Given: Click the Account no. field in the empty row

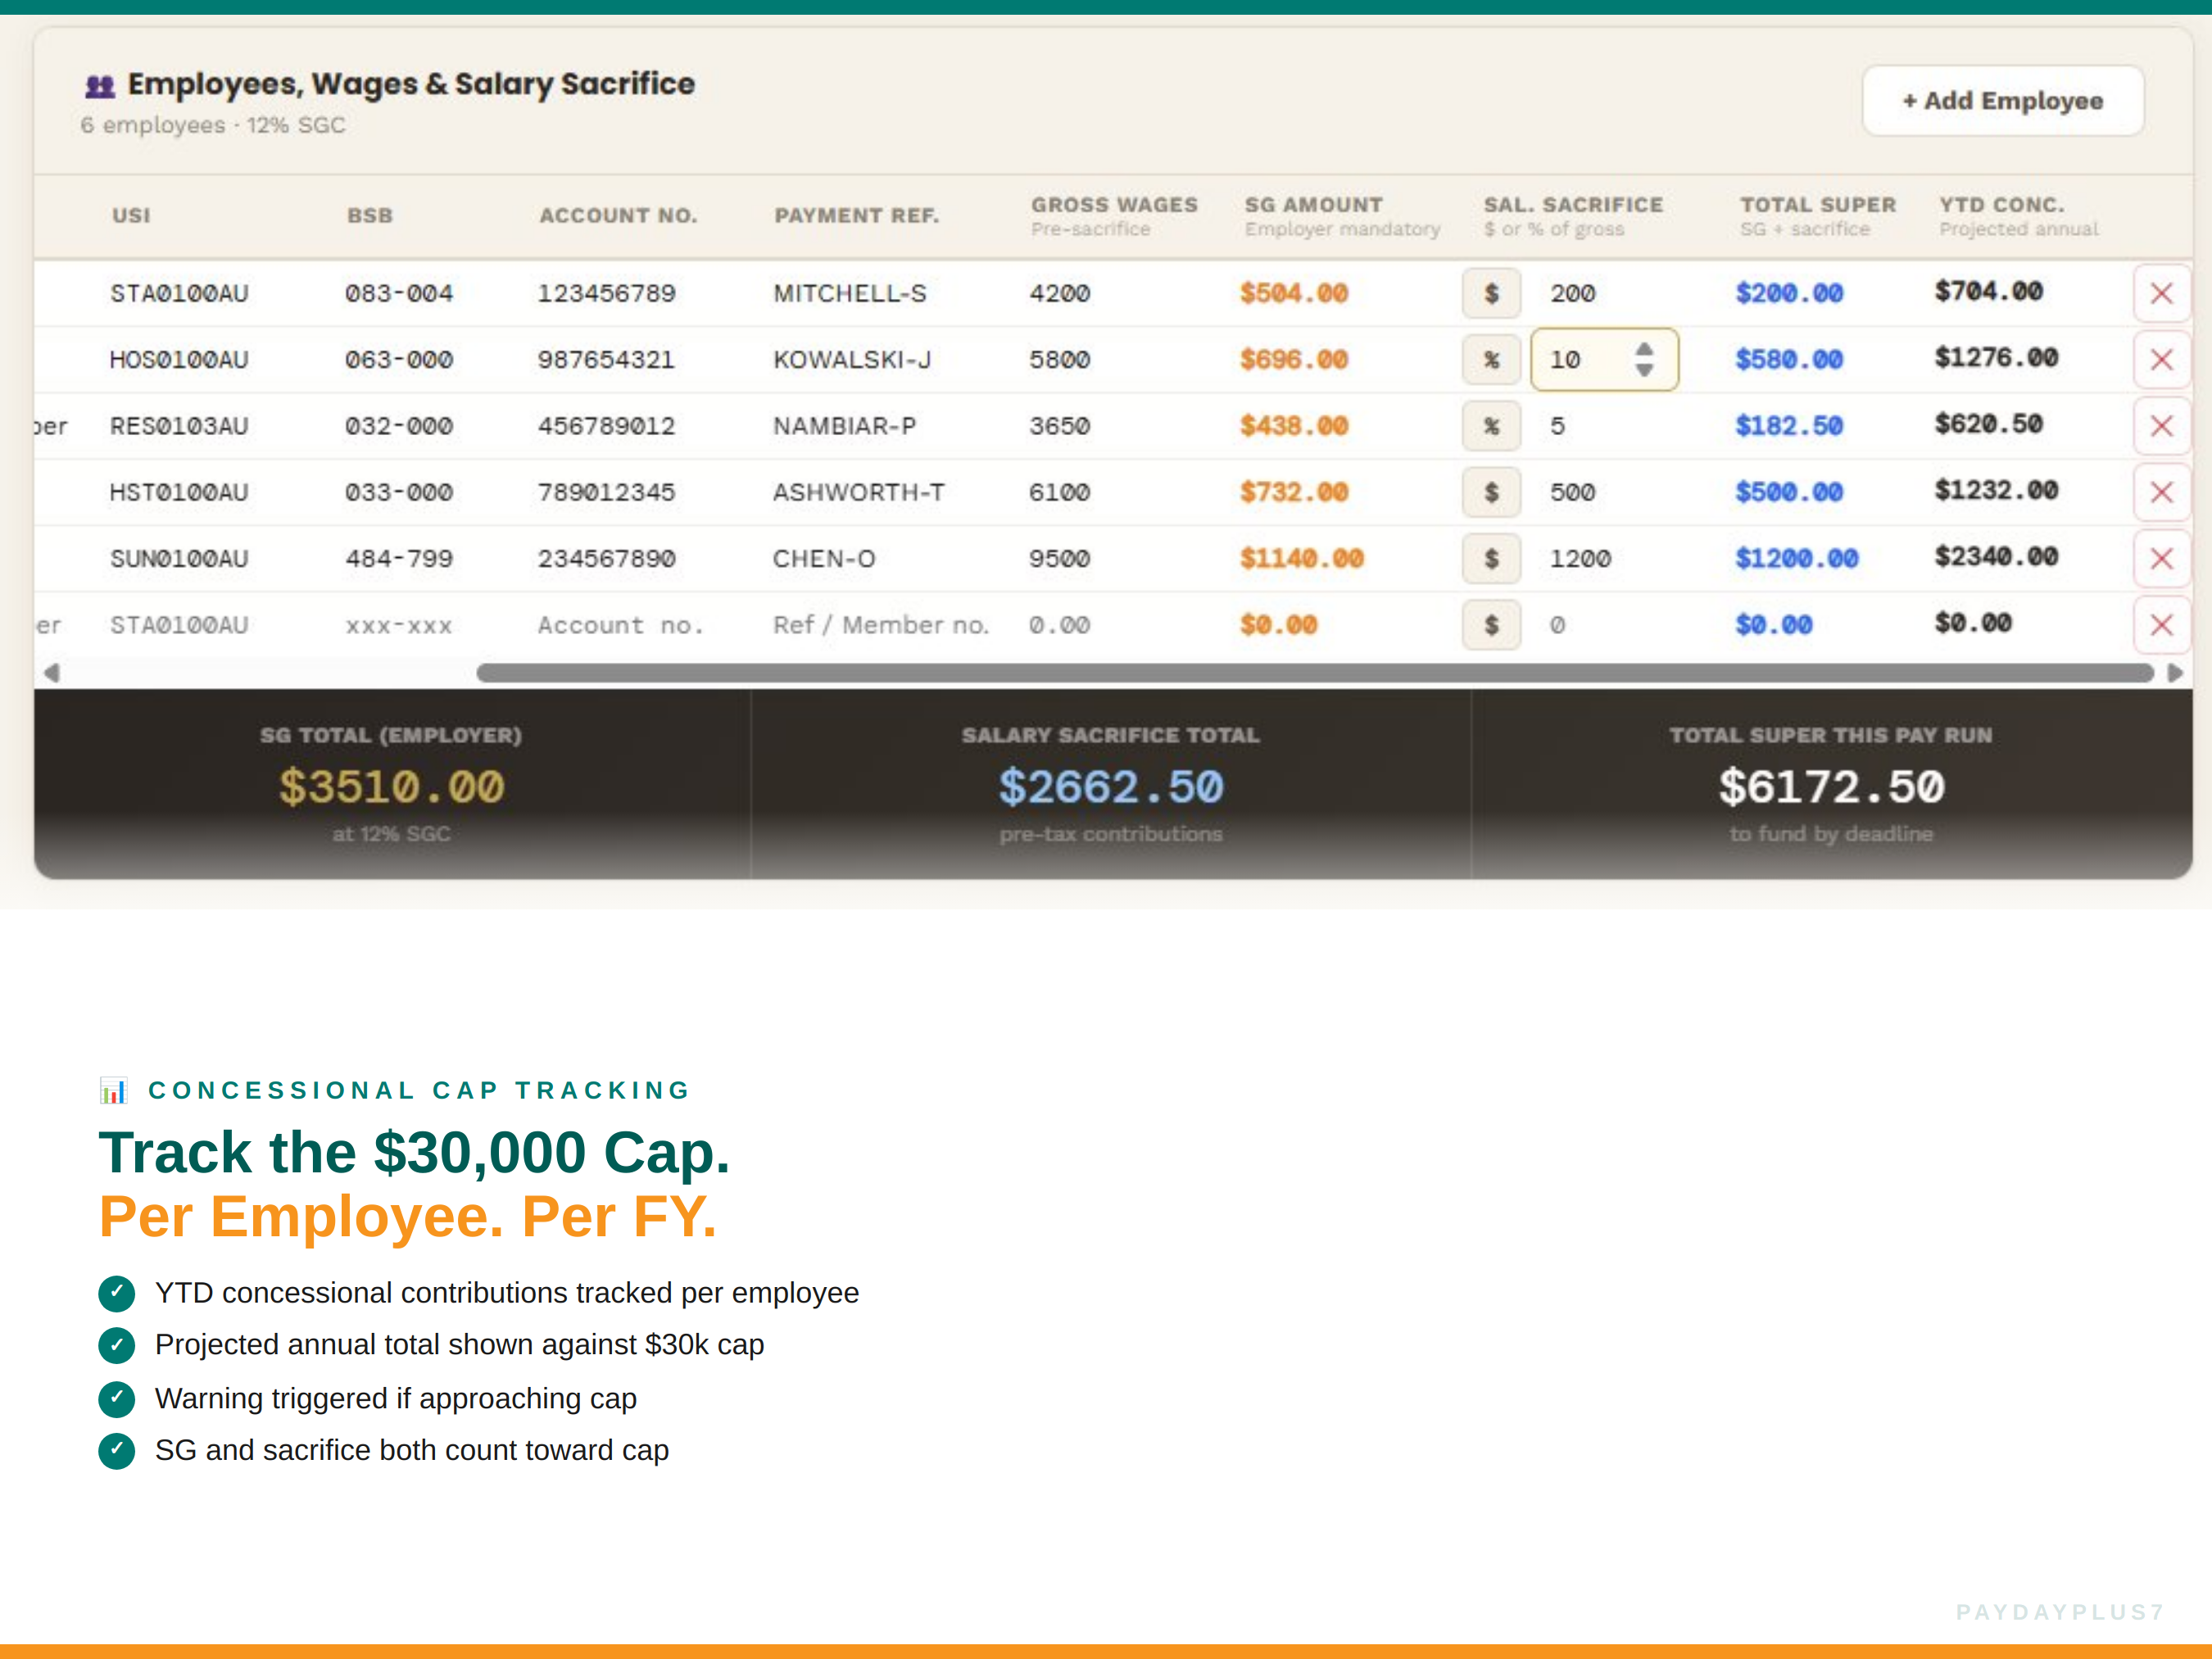Looking at the screenshot, I should click(620, 624).
